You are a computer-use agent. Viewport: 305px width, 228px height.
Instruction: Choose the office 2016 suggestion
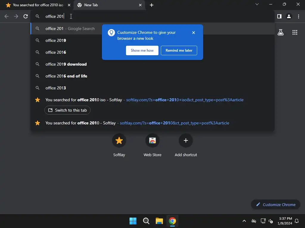point(152,52)
